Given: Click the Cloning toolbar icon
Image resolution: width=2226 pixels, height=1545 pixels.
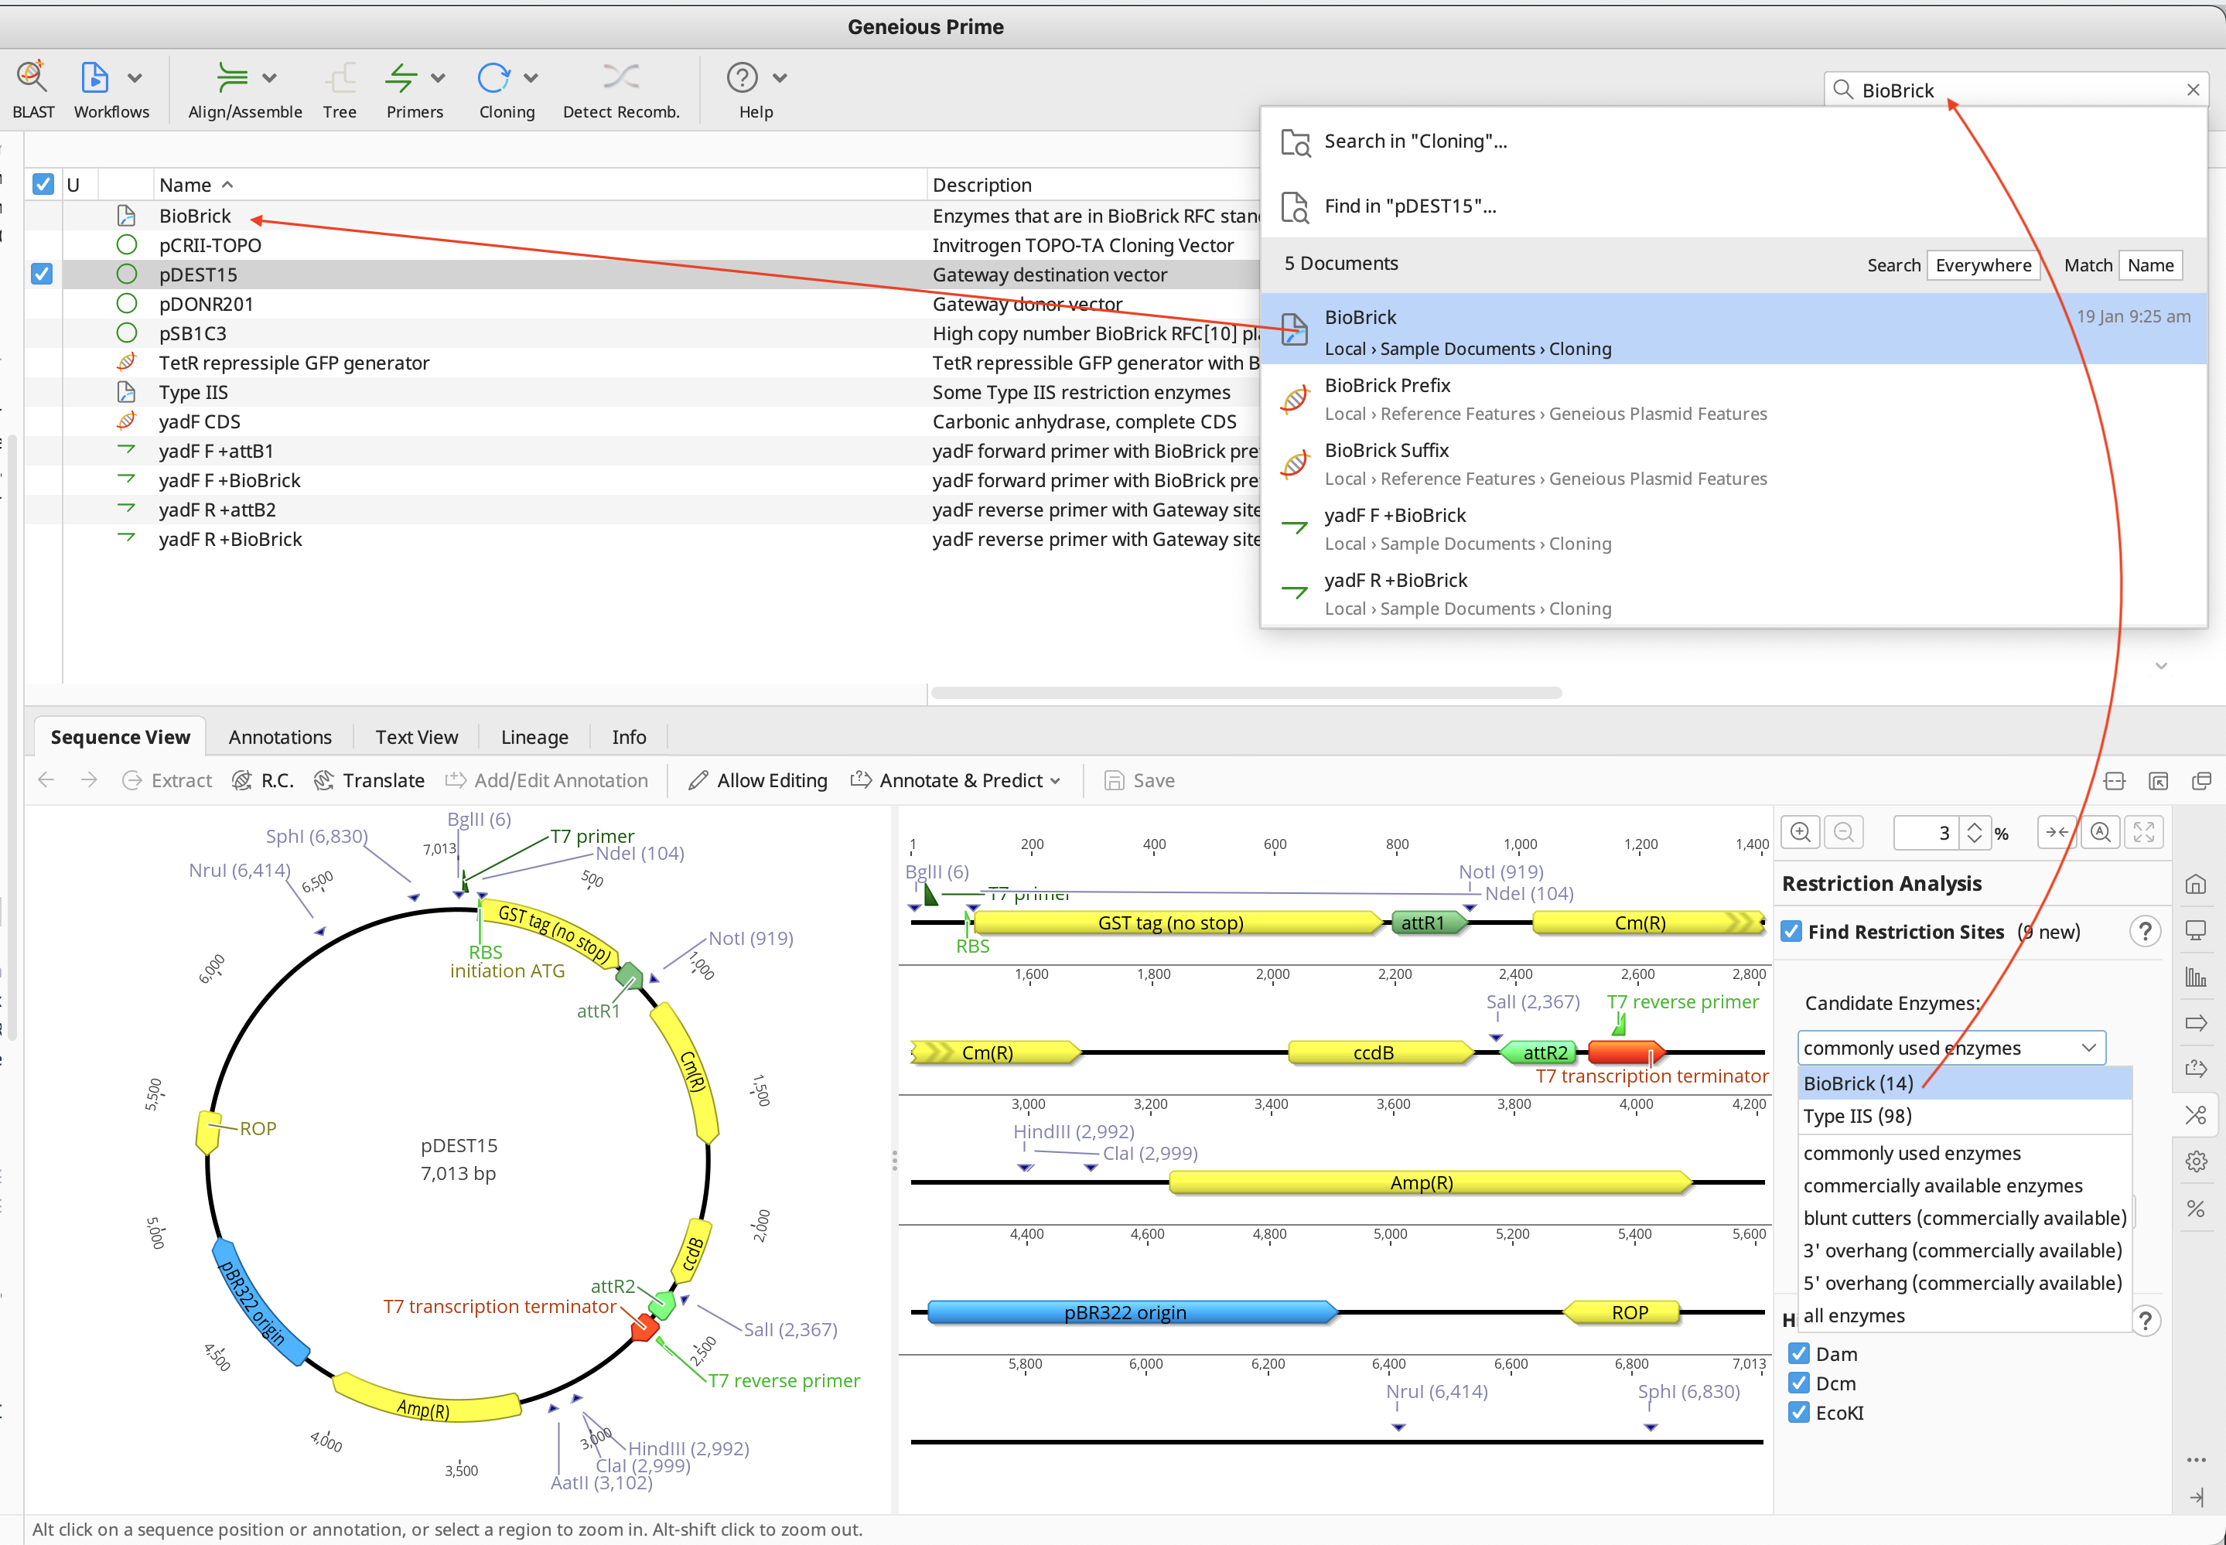Looking at the screenshot, I should click(493, 78).
